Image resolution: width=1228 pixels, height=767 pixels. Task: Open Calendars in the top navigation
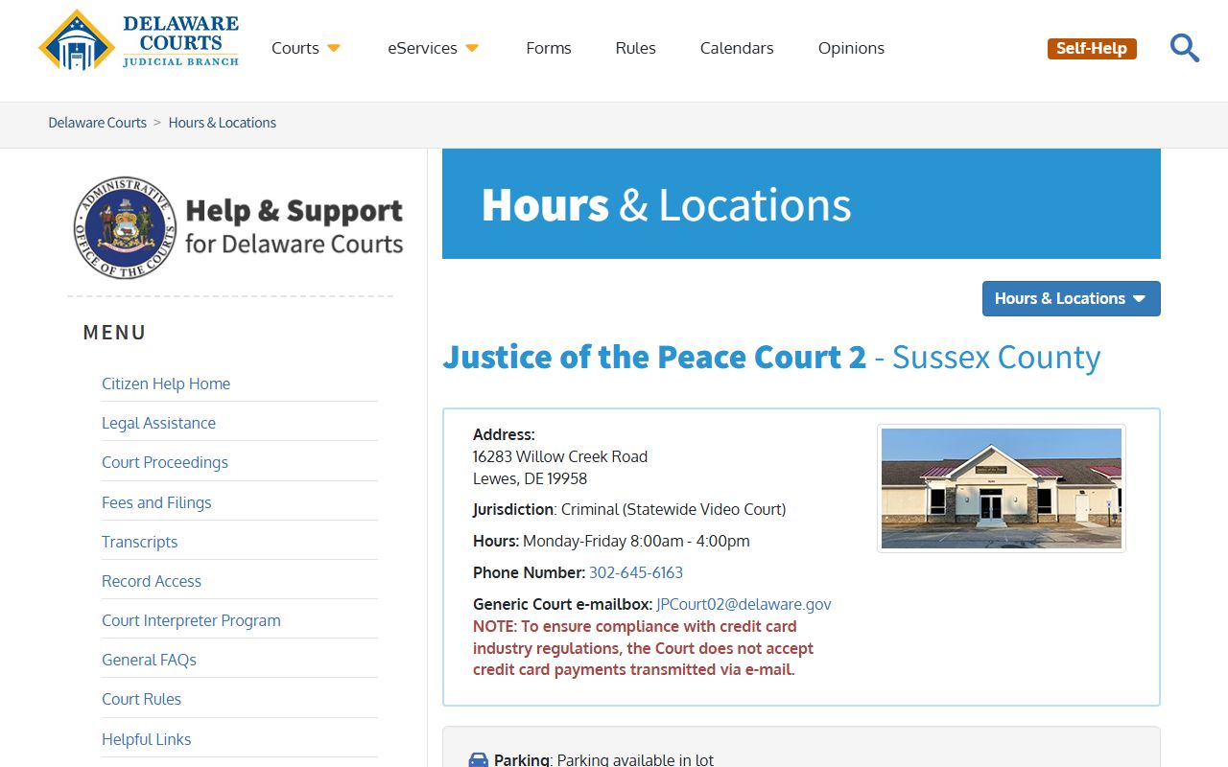click(737, 48)
